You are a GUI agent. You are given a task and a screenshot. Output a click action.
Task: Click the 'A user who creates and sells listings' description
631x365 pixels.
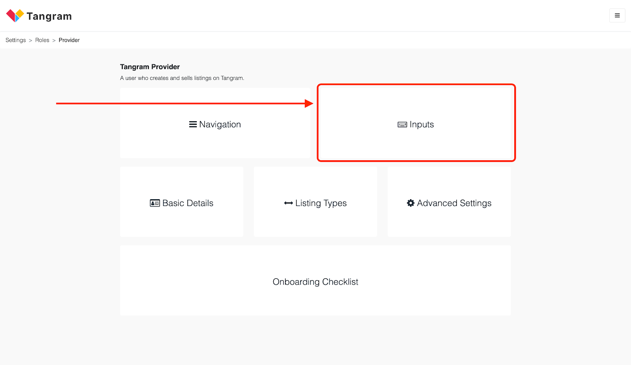182,78
